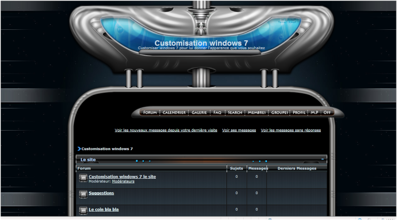This screenshot has height=220, width=397.
Task: Click the blue arrow breadcrumb icon
Action: pos(79,149)
